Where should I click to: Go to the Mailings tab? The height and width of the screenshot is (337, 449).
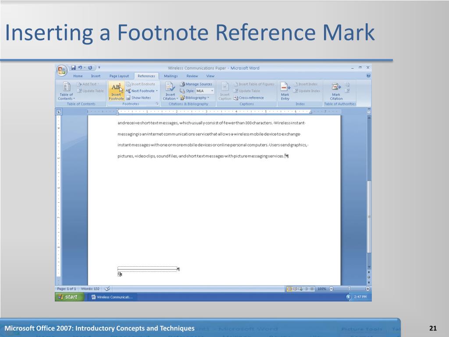171,76
